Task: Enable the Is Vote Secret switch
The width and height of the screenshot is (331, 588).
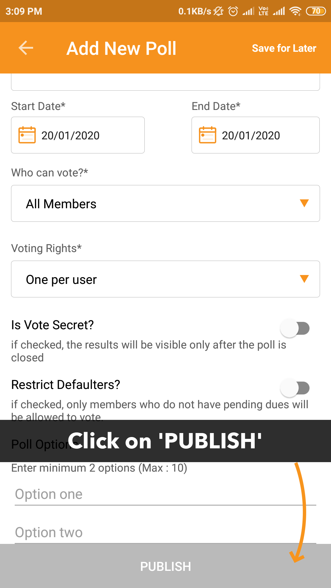Action: (296, 328)
